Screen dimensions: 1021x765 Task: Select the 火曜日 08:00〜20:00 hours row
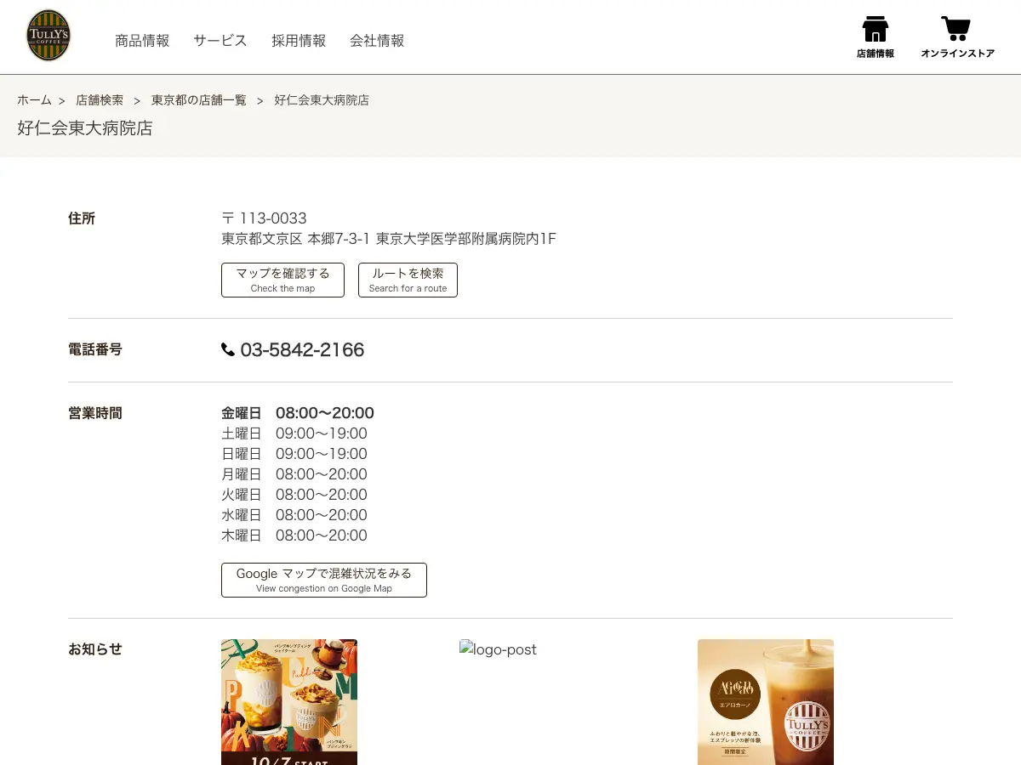pos(294,495)
